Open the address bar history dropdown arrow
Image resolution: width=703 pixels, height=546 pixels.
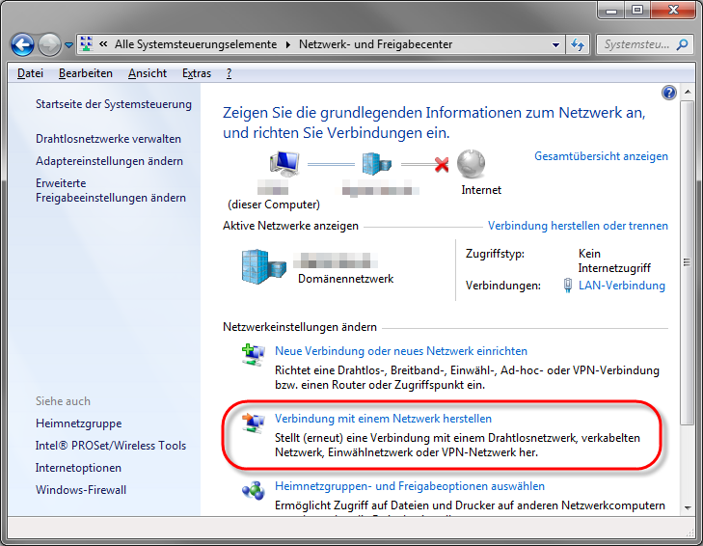tap(555, 44)
